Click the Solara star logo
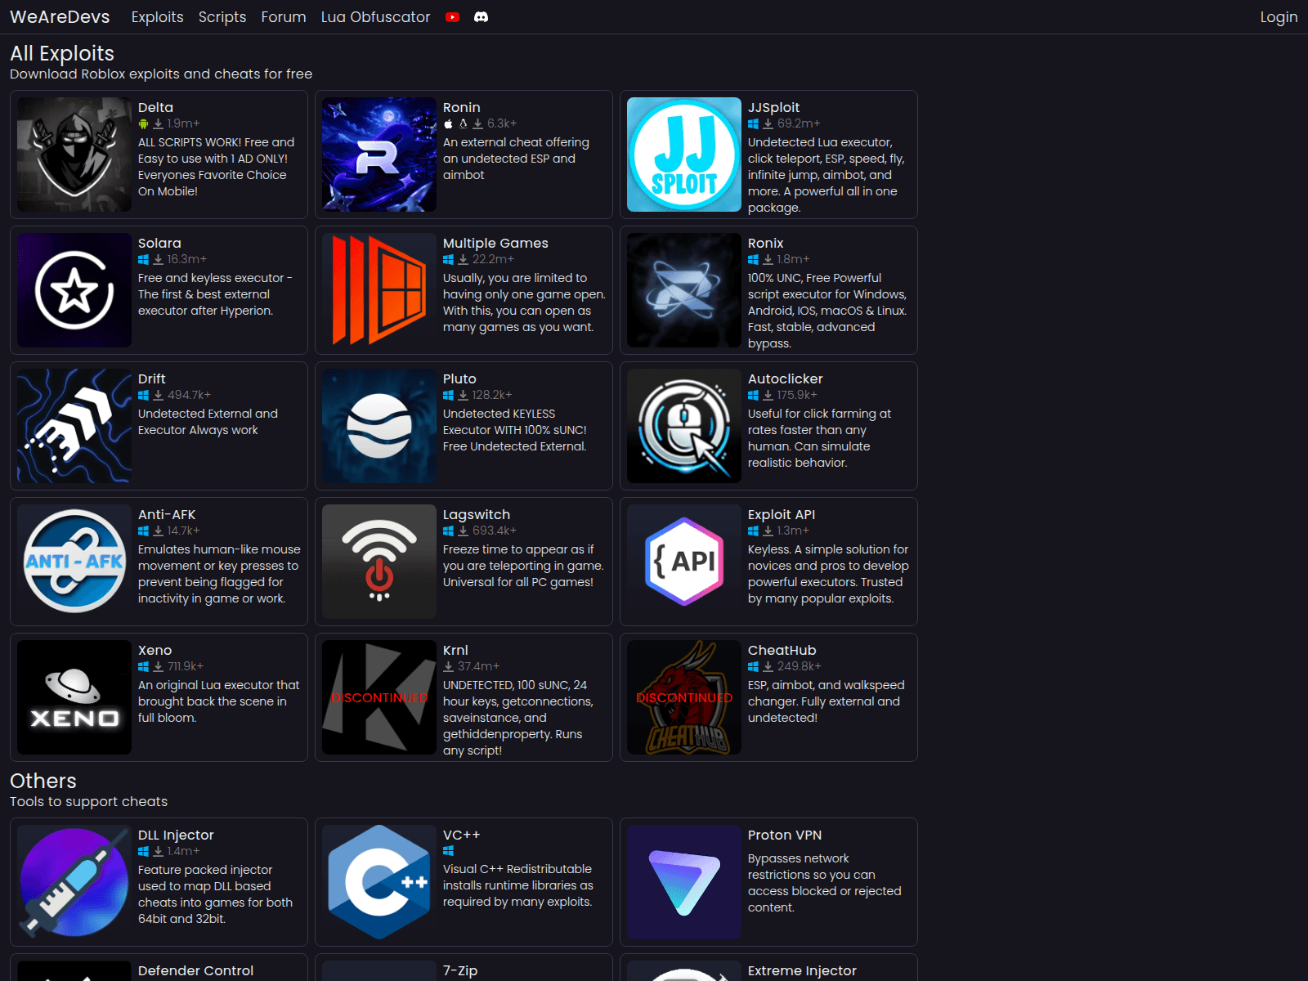This screenshot has height=981, width=1308. click(74, 290)
